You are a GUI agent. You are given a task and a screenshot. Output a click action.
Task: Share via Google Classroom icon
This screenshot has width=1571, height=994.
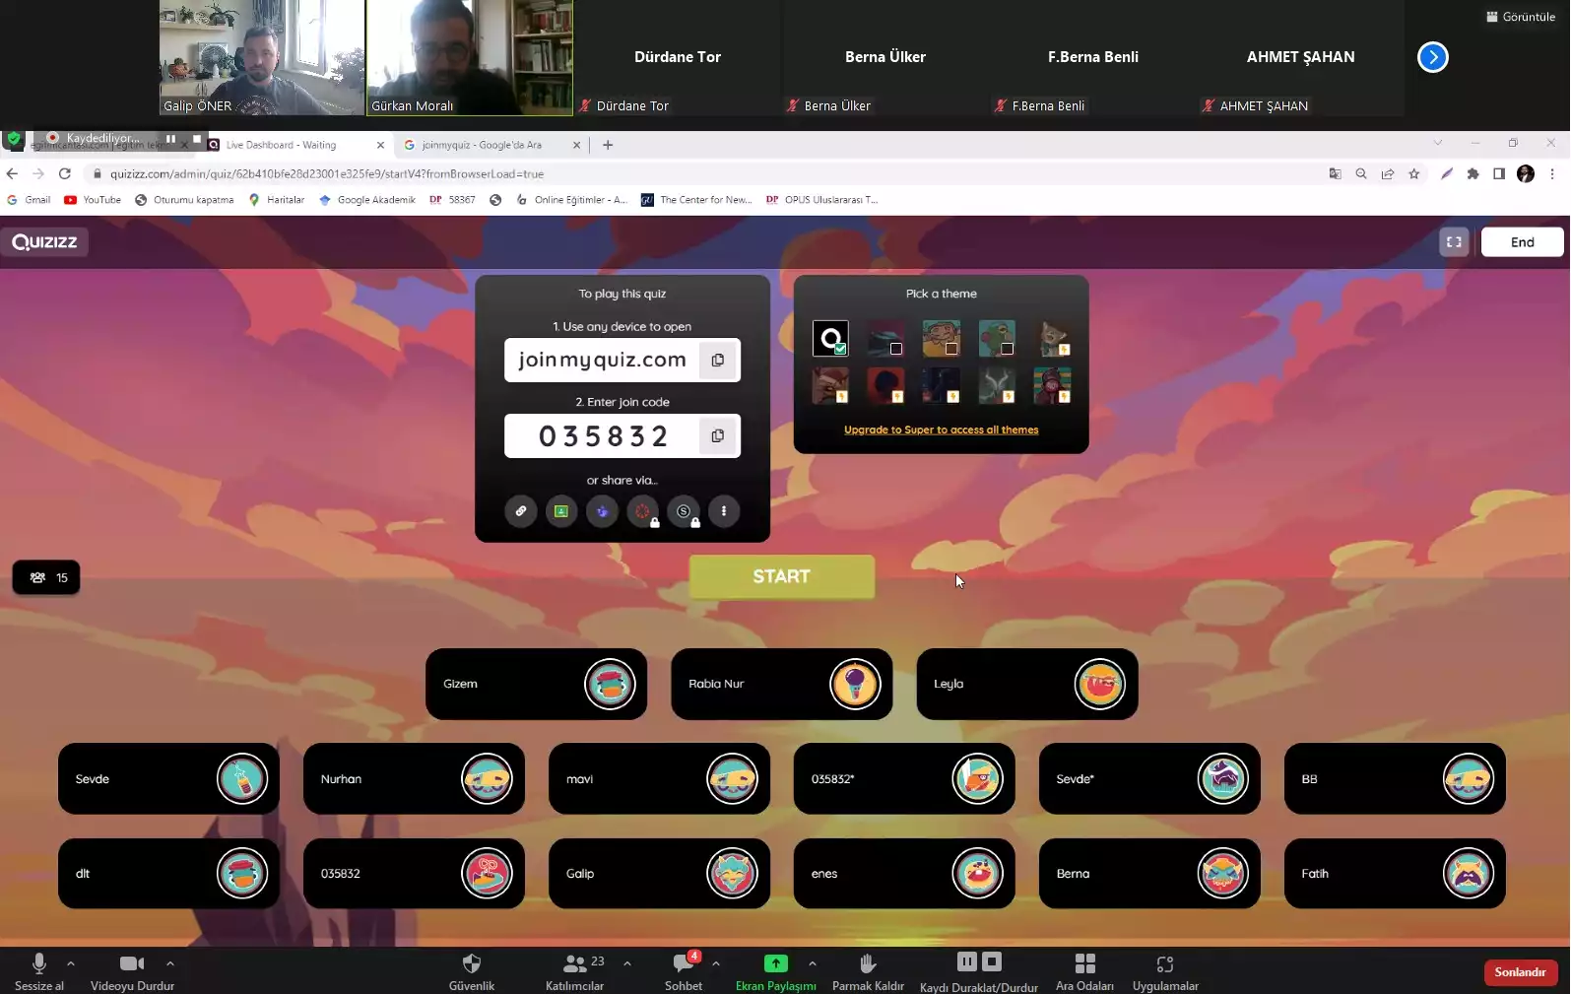[561, 511]
